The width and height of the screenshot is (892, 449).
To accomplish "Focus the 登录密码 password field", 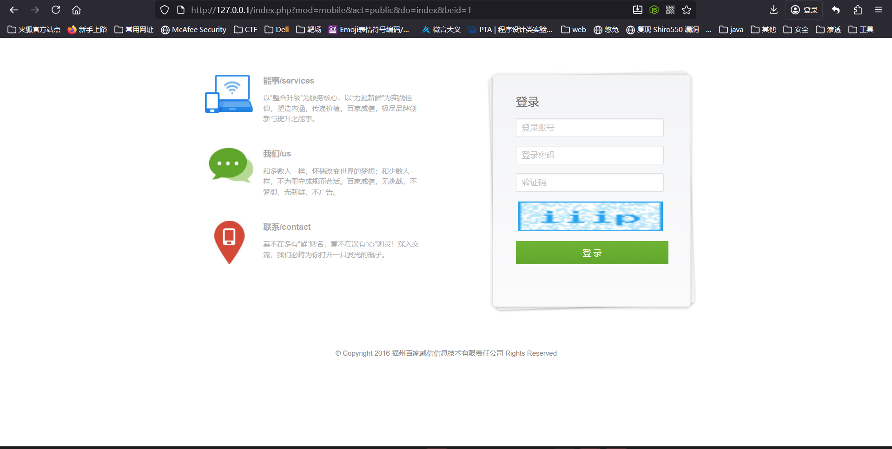I will pyautogui.click(x=589, y=155).
